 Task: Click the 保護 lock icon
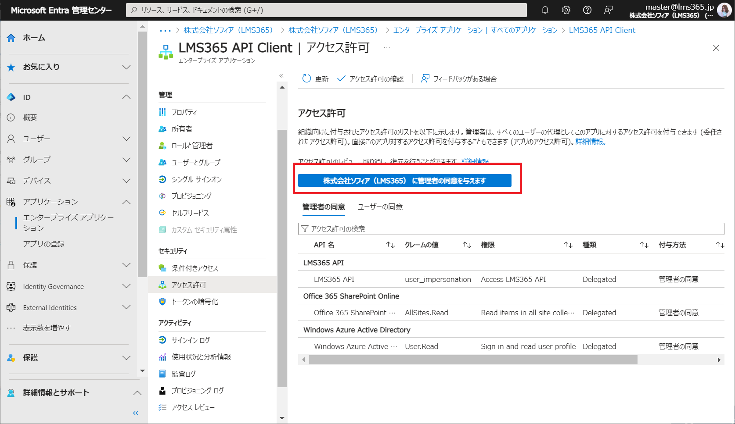pyautogui.click(x=11, y=265)
